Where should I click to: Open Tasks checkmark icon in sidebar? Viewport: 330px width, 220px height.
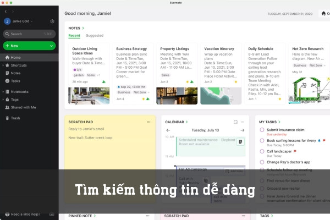tap(7, 81)
